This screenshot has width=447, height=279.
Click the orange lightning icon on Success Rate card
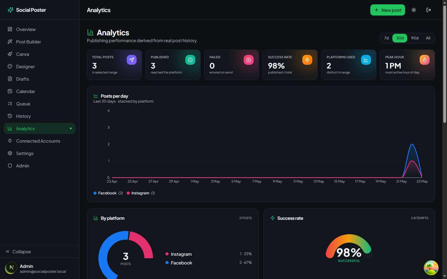(307, 60)
